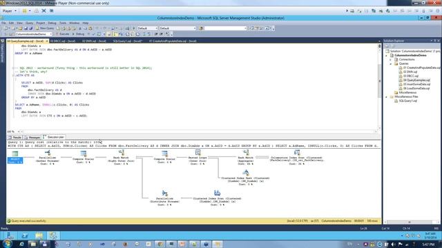Select 03 DBCC.sql in Solution Explorer
Screen dimensions: 442x248
pos(408,76)
